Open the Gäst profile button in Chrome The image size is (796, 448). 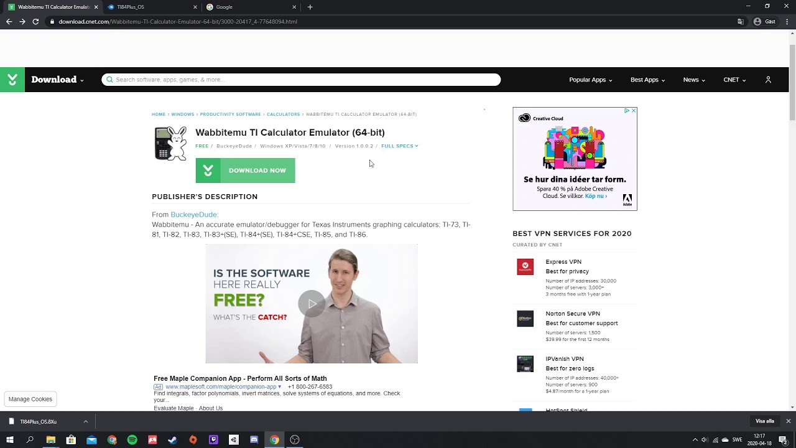click(x=765, y=21)
